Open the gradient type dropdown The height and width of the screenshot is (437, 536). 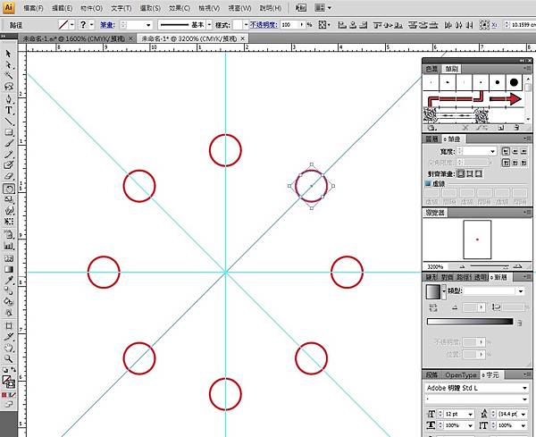point(521,291)
